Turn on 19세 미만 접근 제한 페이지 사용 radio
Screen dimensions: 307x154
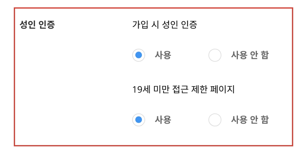(138, 120)
